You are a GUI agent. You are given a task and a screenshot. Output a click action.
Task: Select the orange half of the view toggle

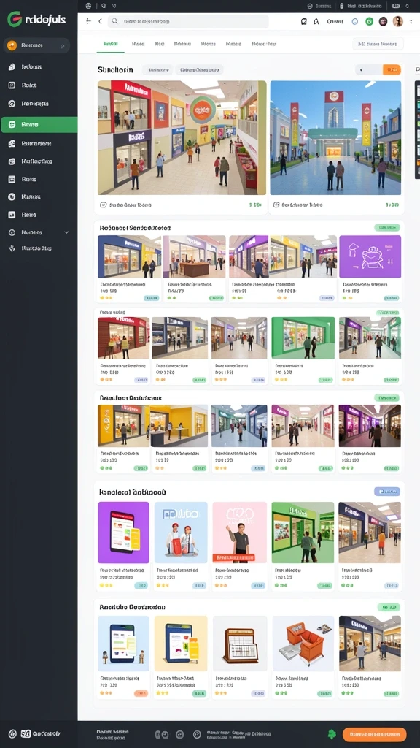(392, 69)
